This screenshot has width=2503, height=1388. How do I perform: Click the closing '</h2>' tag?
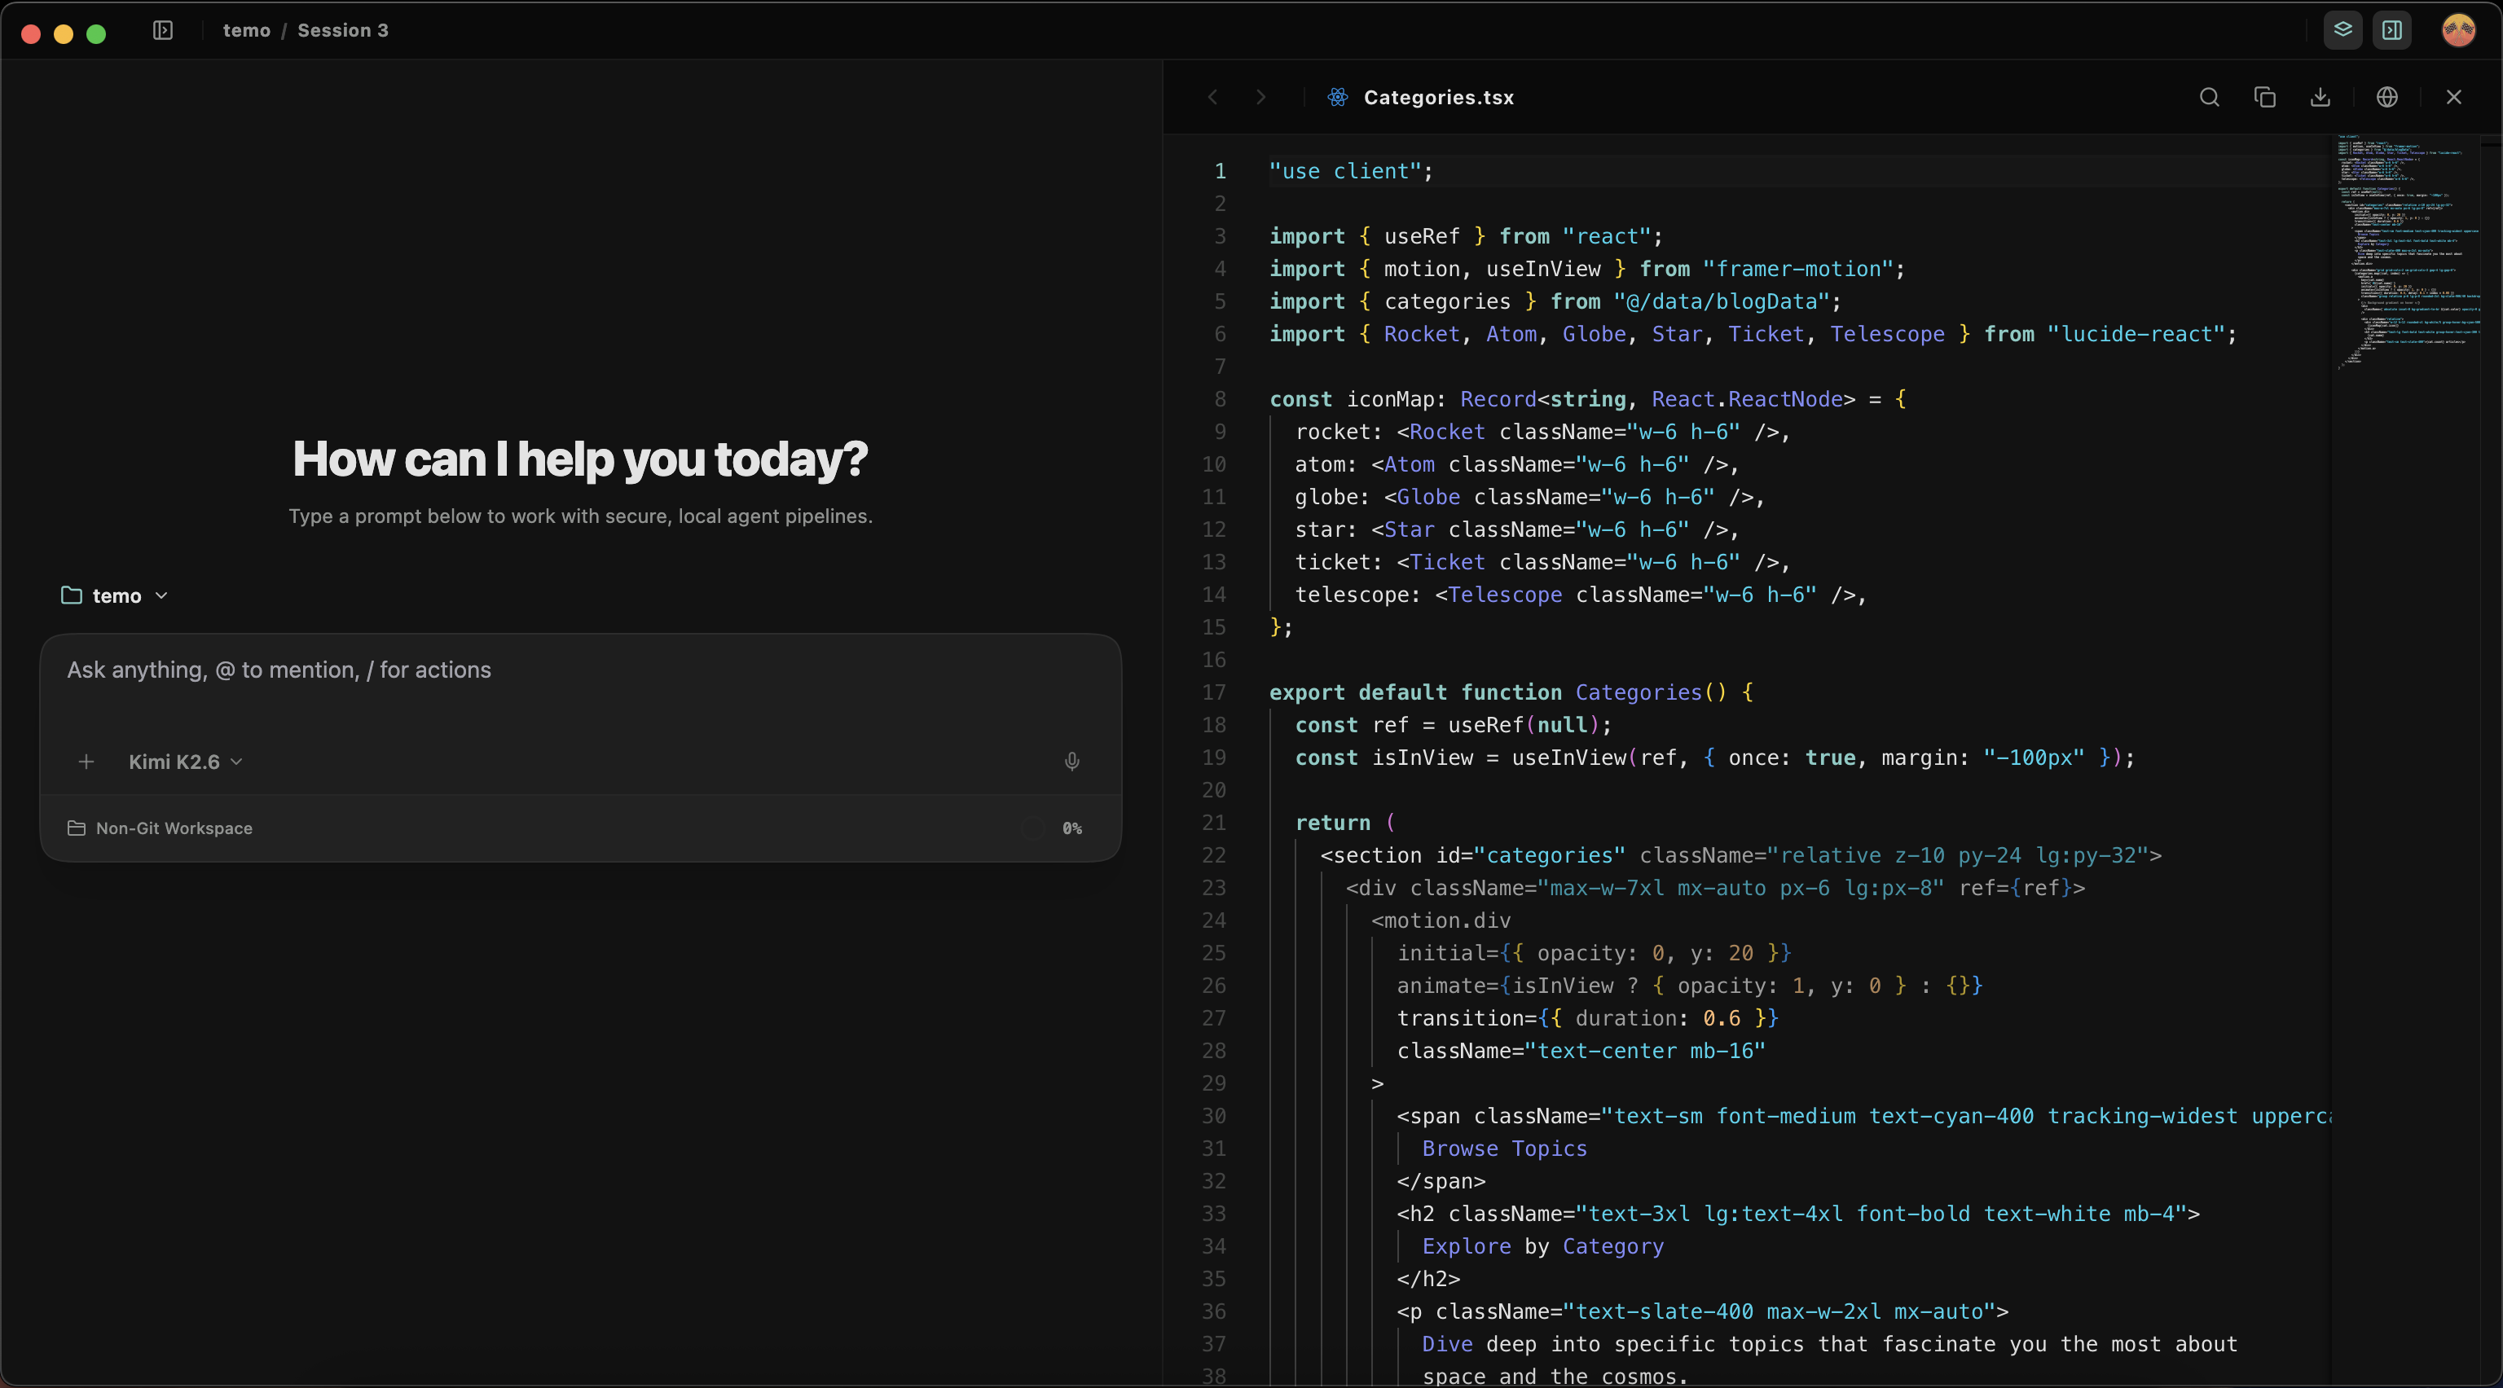pos(1428,1279)
